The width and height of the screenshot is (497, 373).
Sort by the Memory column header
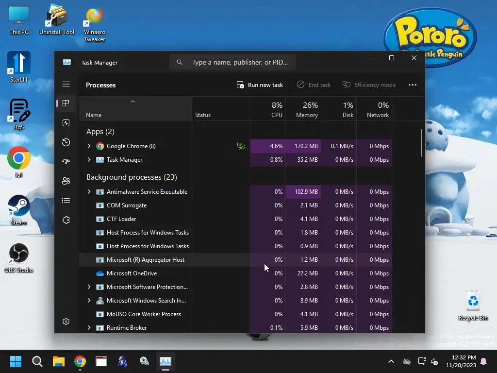point(303,109)
